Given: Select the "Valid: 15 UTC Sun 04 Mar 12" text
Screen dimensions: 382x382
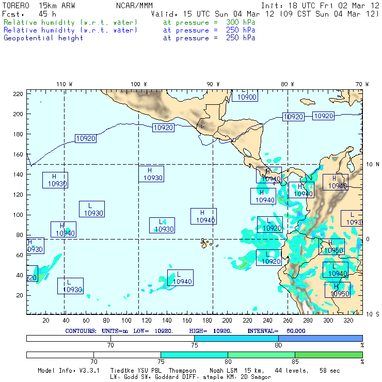Looking at the screenshot, I should click(213, 14).
